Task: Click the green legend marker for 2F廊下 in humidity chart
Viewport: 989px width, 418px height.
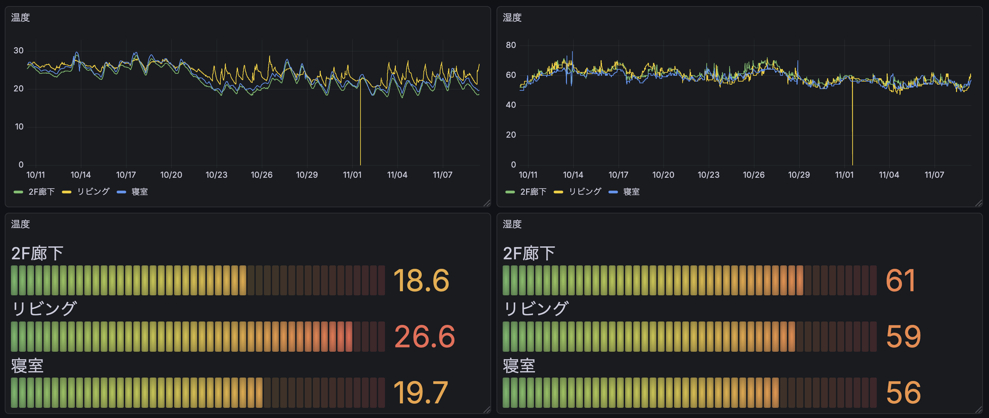Action: (510, 191)
